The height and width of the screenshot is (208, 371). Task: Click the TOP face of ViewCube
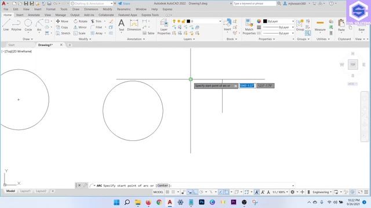click(x=353, y=64)
